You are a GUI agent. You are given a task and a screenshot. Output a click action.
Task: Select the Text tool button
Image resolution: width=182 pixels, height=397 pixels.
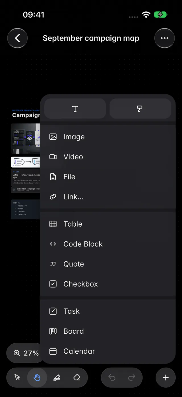point(75,109)
